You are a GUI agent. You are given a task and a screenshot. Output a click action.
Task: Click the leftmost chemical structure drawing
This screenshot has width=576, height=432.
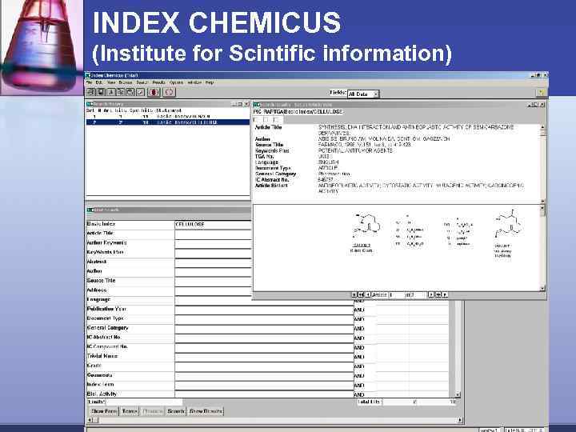click(x=366, y=224)
